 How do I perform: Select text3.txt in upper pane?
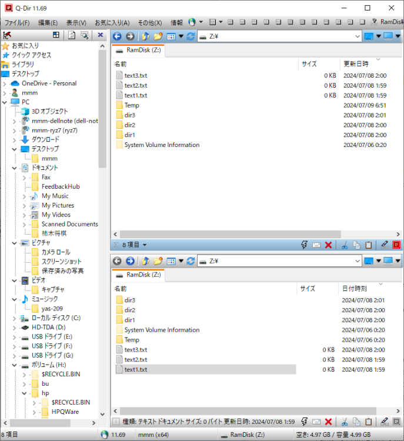(136, 75)
